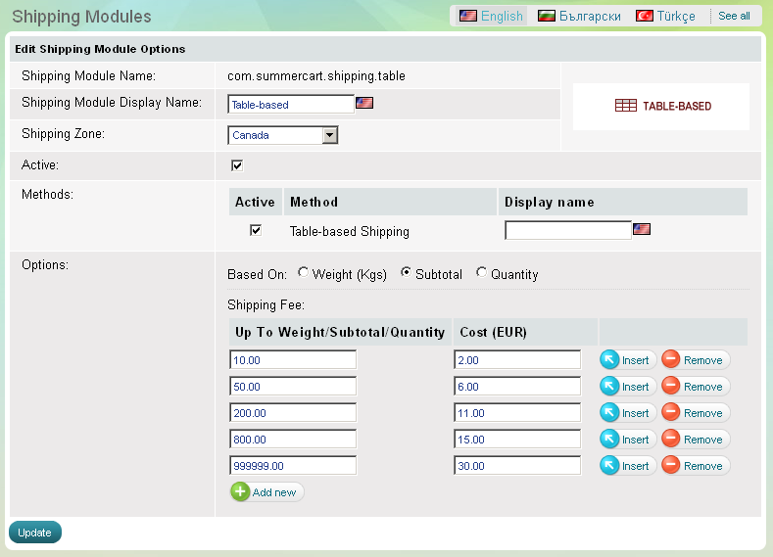Image resolution: width=773 pixels, height=557 pixels.
Task: Select the Weight (Kgs) radio option
Action: (303, 274)
